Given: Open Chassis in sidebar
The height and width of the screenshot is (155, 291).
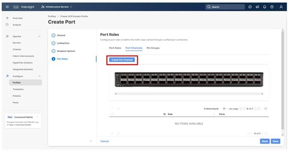Looking at the screenshot, I should click(17, 49).
